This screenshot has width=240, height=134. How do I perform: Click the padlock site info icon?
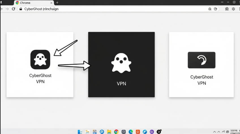point(21,9)
